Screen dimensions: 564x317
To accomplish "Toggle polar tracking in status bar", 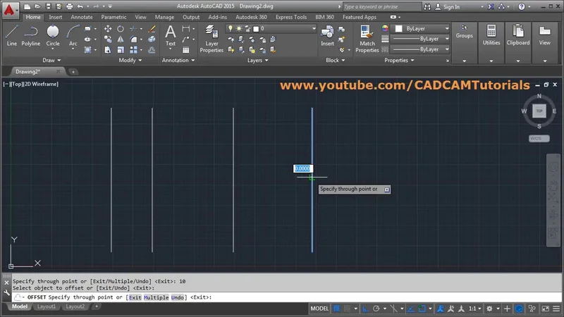I will pos(376,309).
